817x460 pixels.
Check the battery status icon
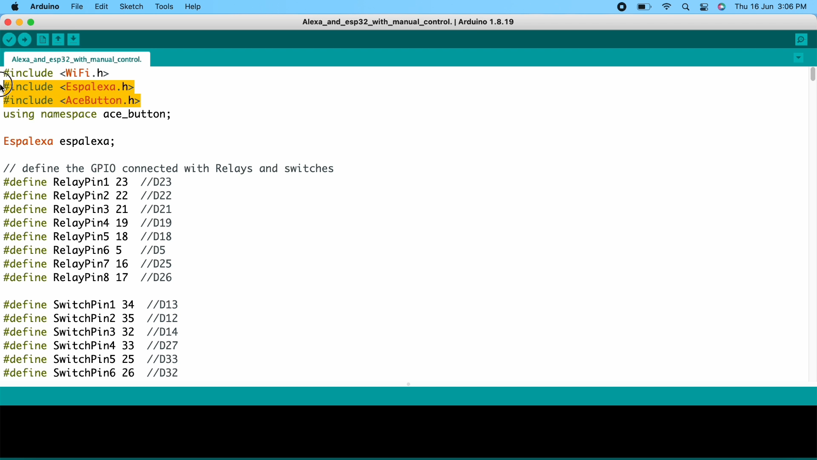click(645, 7)
